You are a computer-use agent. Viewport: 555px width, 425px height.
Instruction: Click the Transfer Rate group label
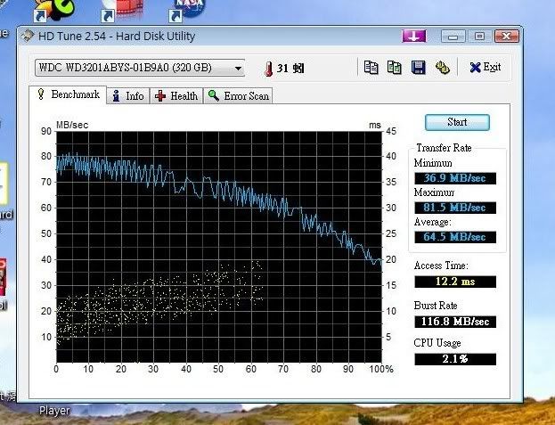444,148
